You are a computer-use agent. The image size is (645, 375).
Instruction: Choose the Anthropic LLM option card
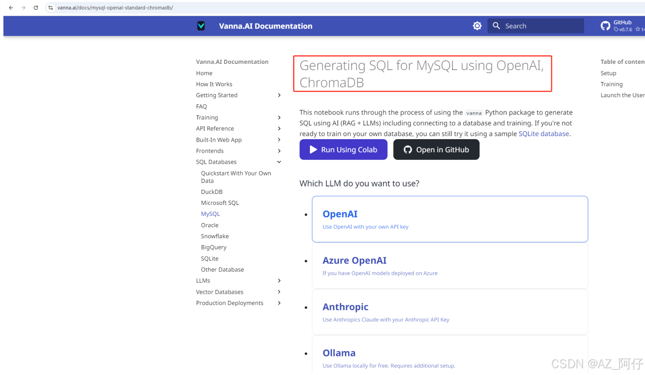[450, 312]
